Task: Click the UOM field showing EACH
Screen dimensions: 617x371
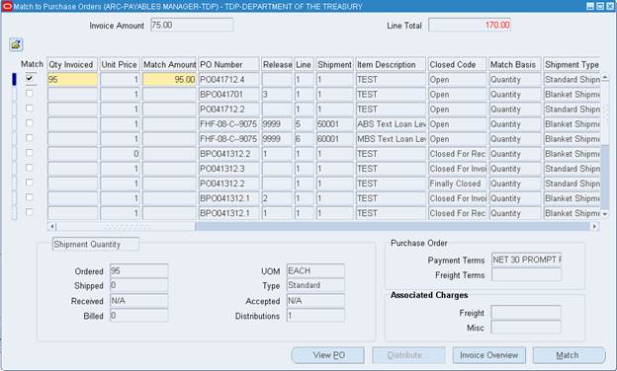Action: click(316, 271)
